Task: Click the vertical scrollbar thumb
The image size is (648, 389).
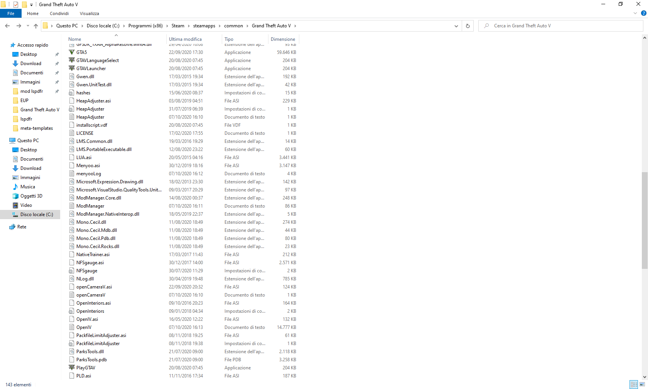Action: coord(645,220)
